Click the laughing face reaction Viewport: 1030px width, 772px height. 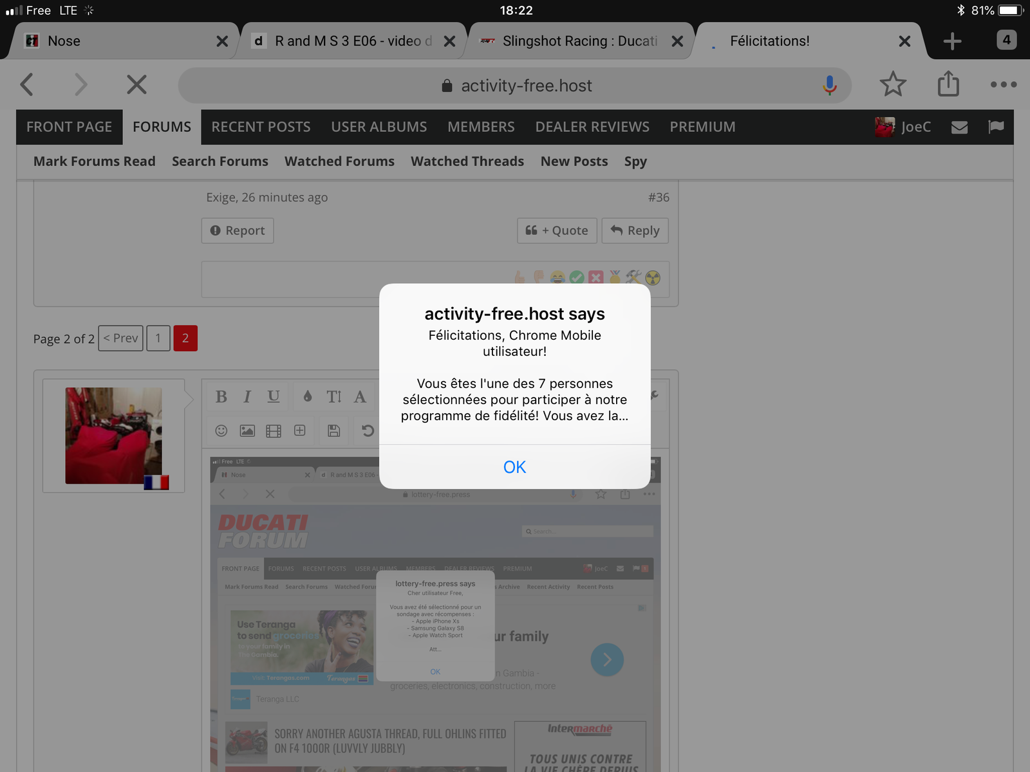(x=558, y=277)
